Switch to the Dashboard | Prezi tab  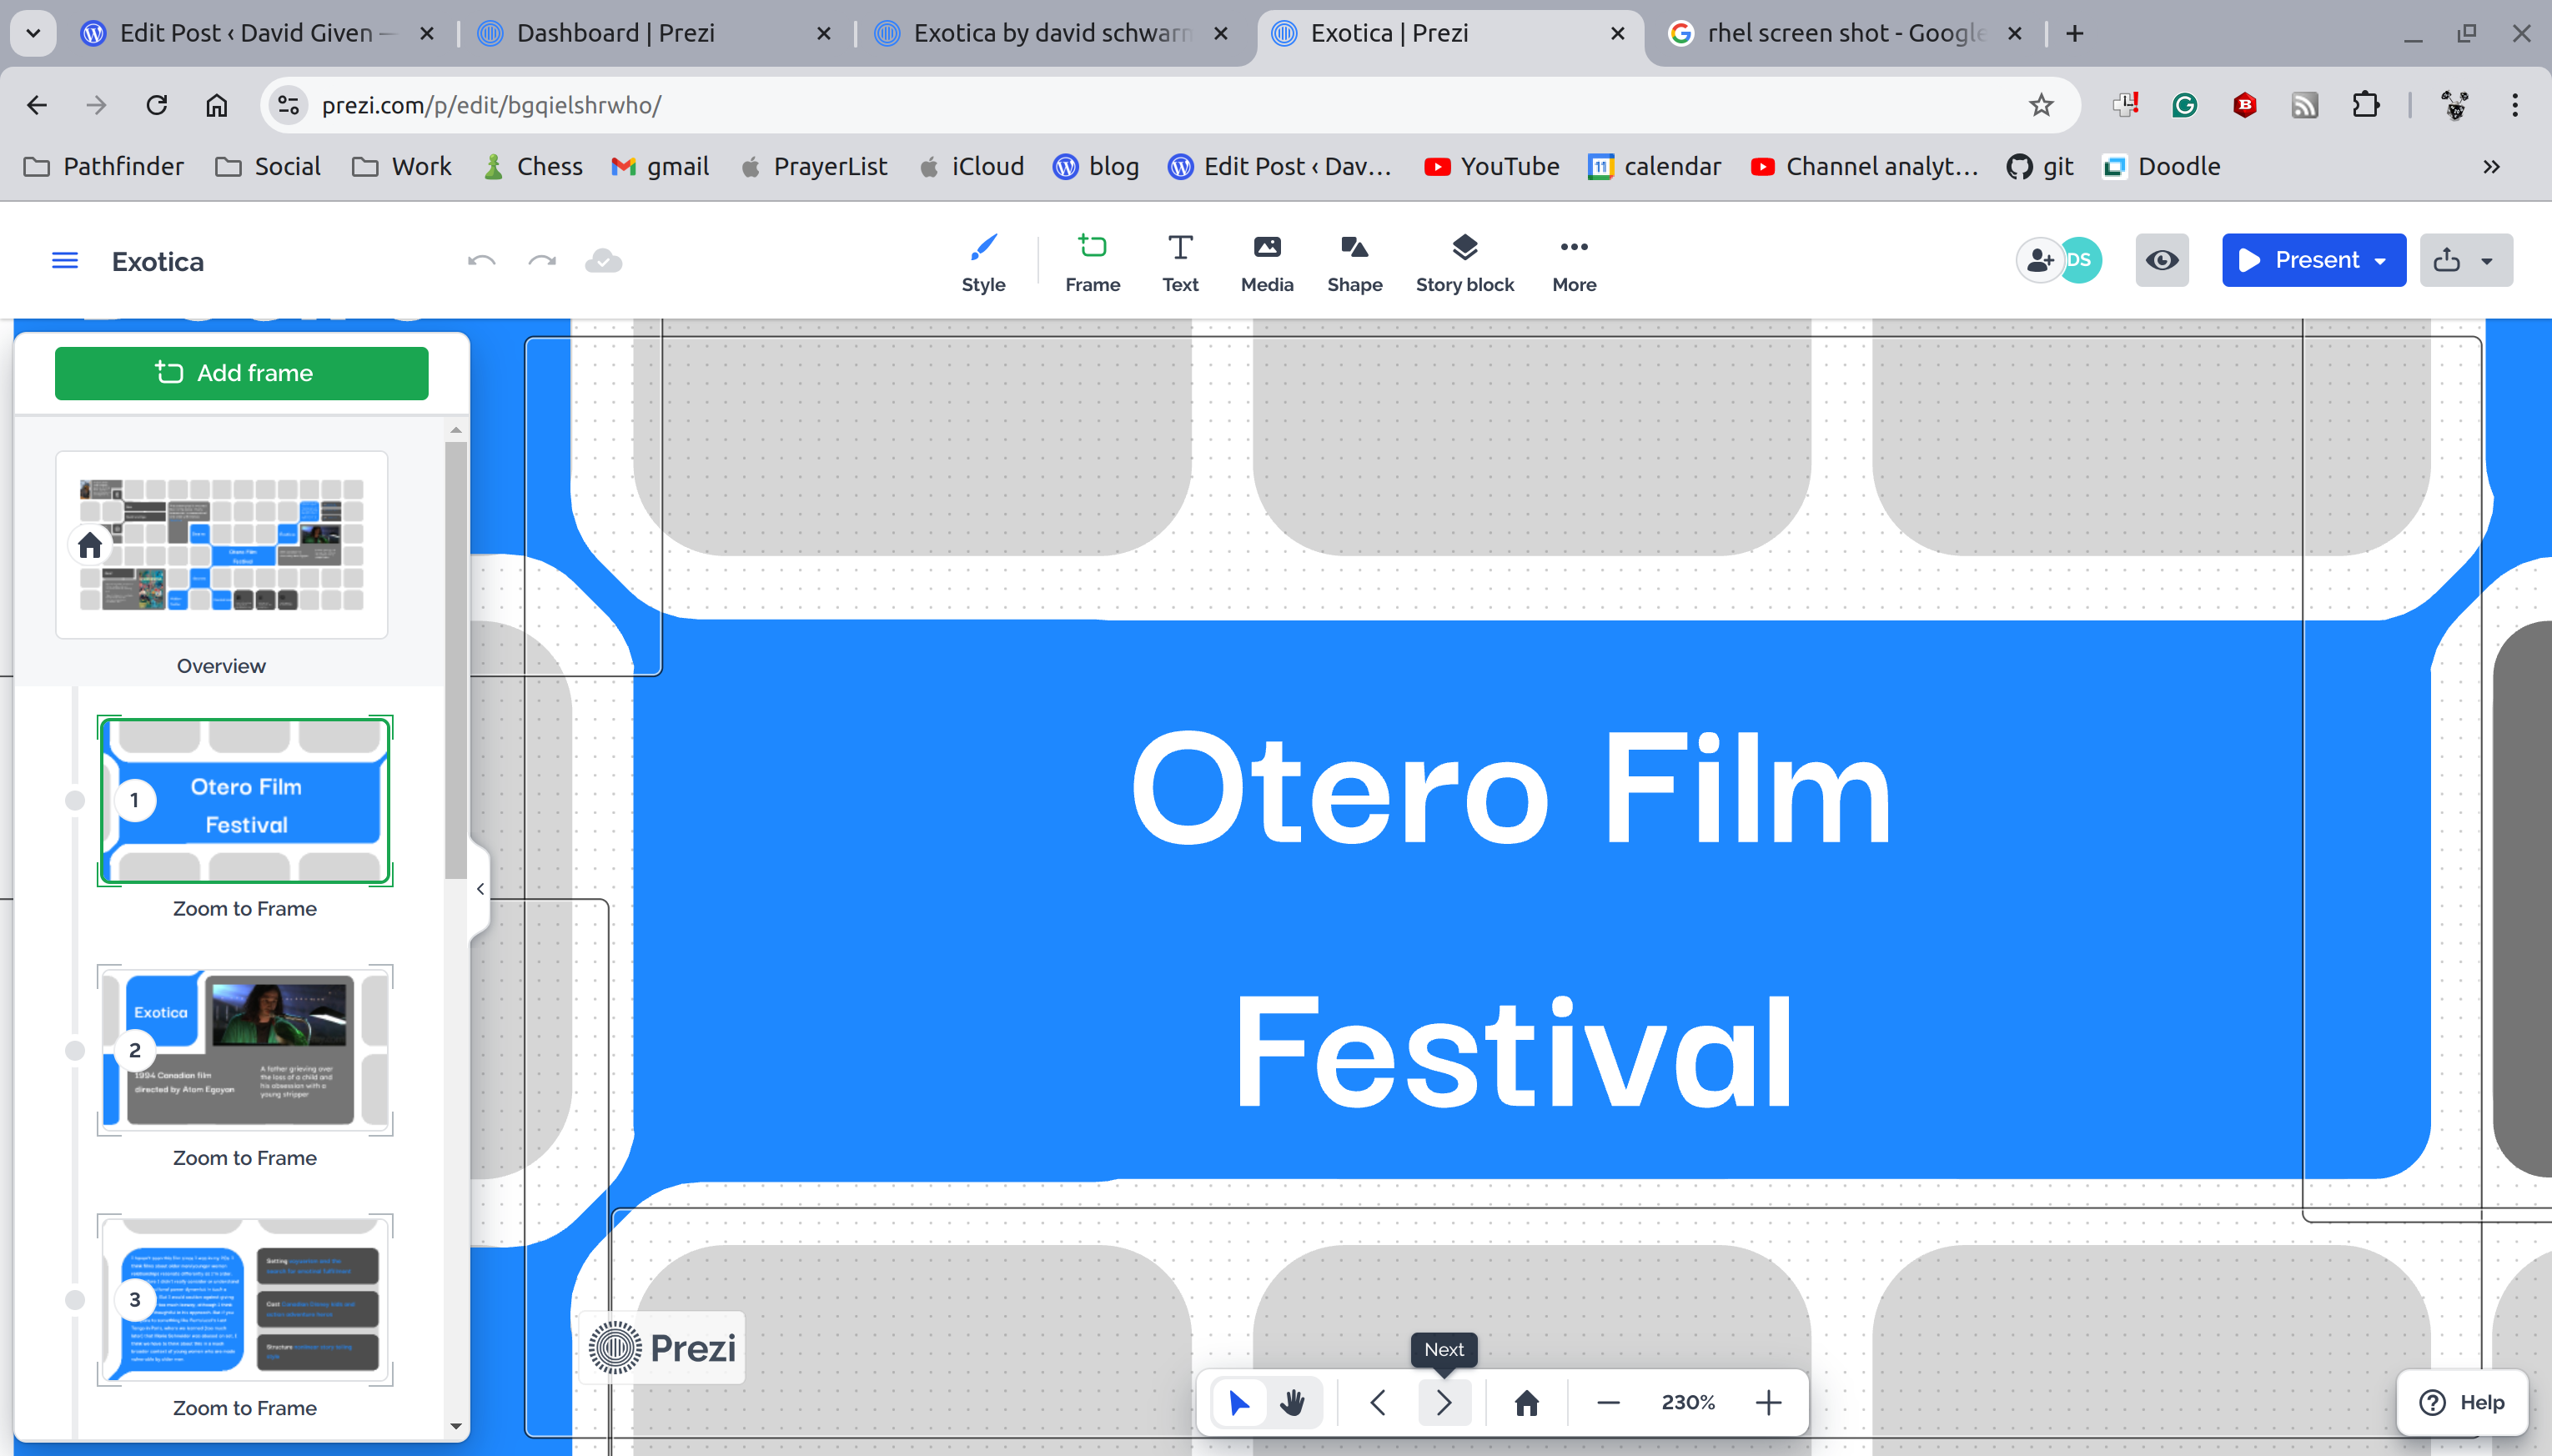click(x=615, y=33)
